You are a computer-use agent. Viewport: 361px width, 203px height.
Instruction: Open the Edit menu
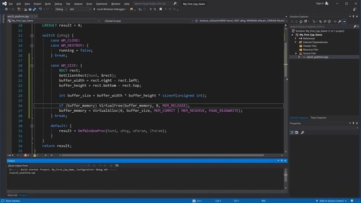coord(19,4)
